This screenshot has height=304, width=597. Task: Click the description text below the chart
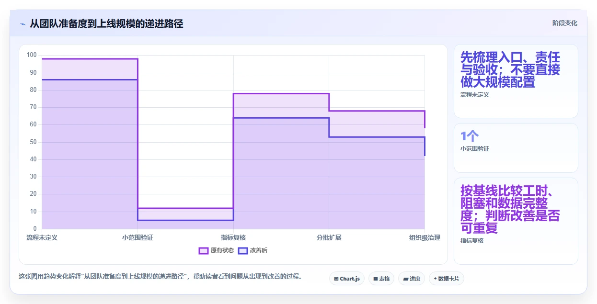coord(161,276)
